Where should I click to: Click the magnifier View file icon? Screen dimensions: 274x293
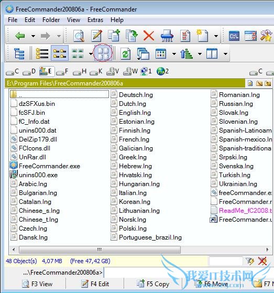pyautogui.click(x=79, y=36)
